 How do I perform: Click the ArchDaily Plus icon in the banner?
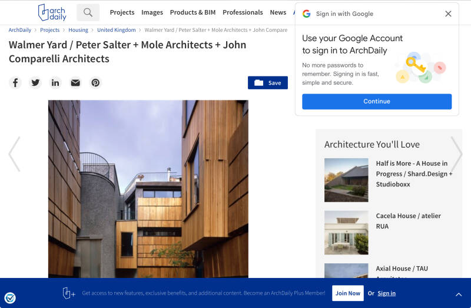click(68, 293)
